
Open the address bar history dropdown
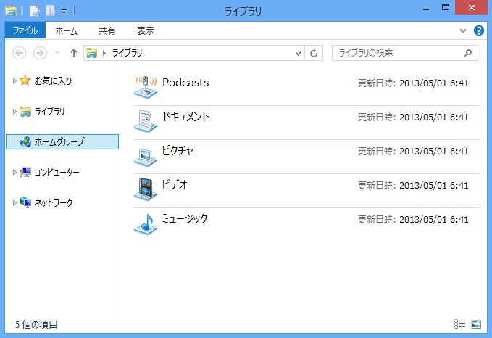tap(298, 53)
